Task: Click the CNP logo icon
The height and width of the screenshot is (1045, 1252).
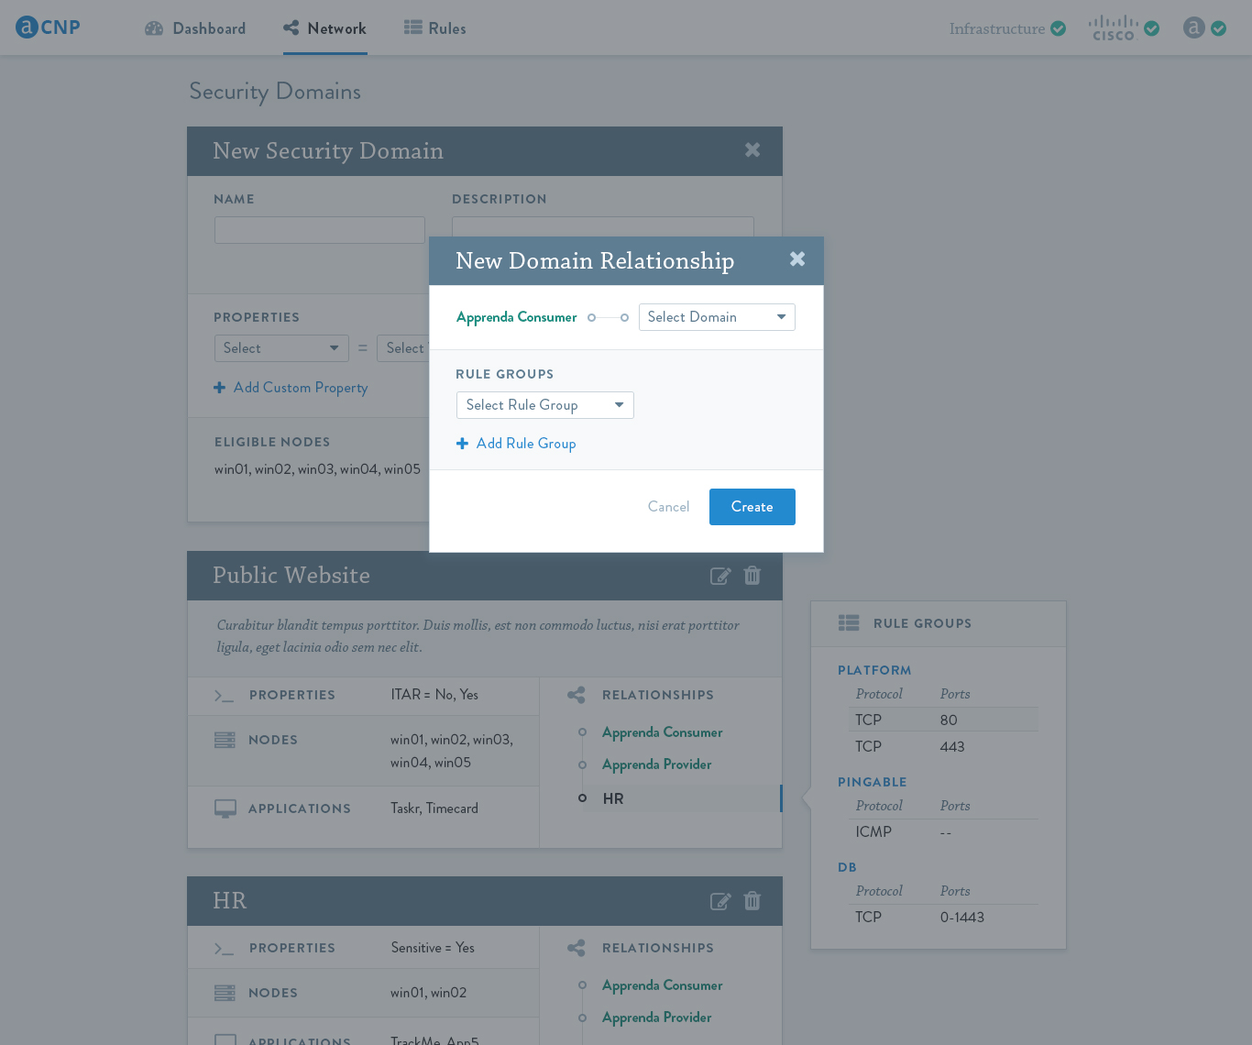Action: click(x=27, y=27)
